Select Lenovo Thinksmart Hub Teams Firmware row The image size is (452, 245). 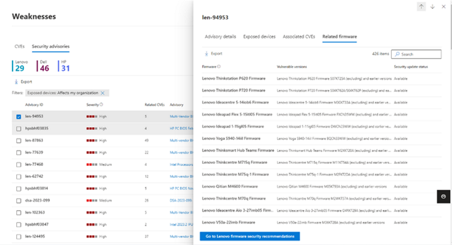[322, 151]
